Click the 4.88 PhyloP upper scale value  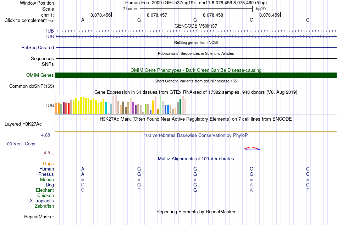coord(45,135)
